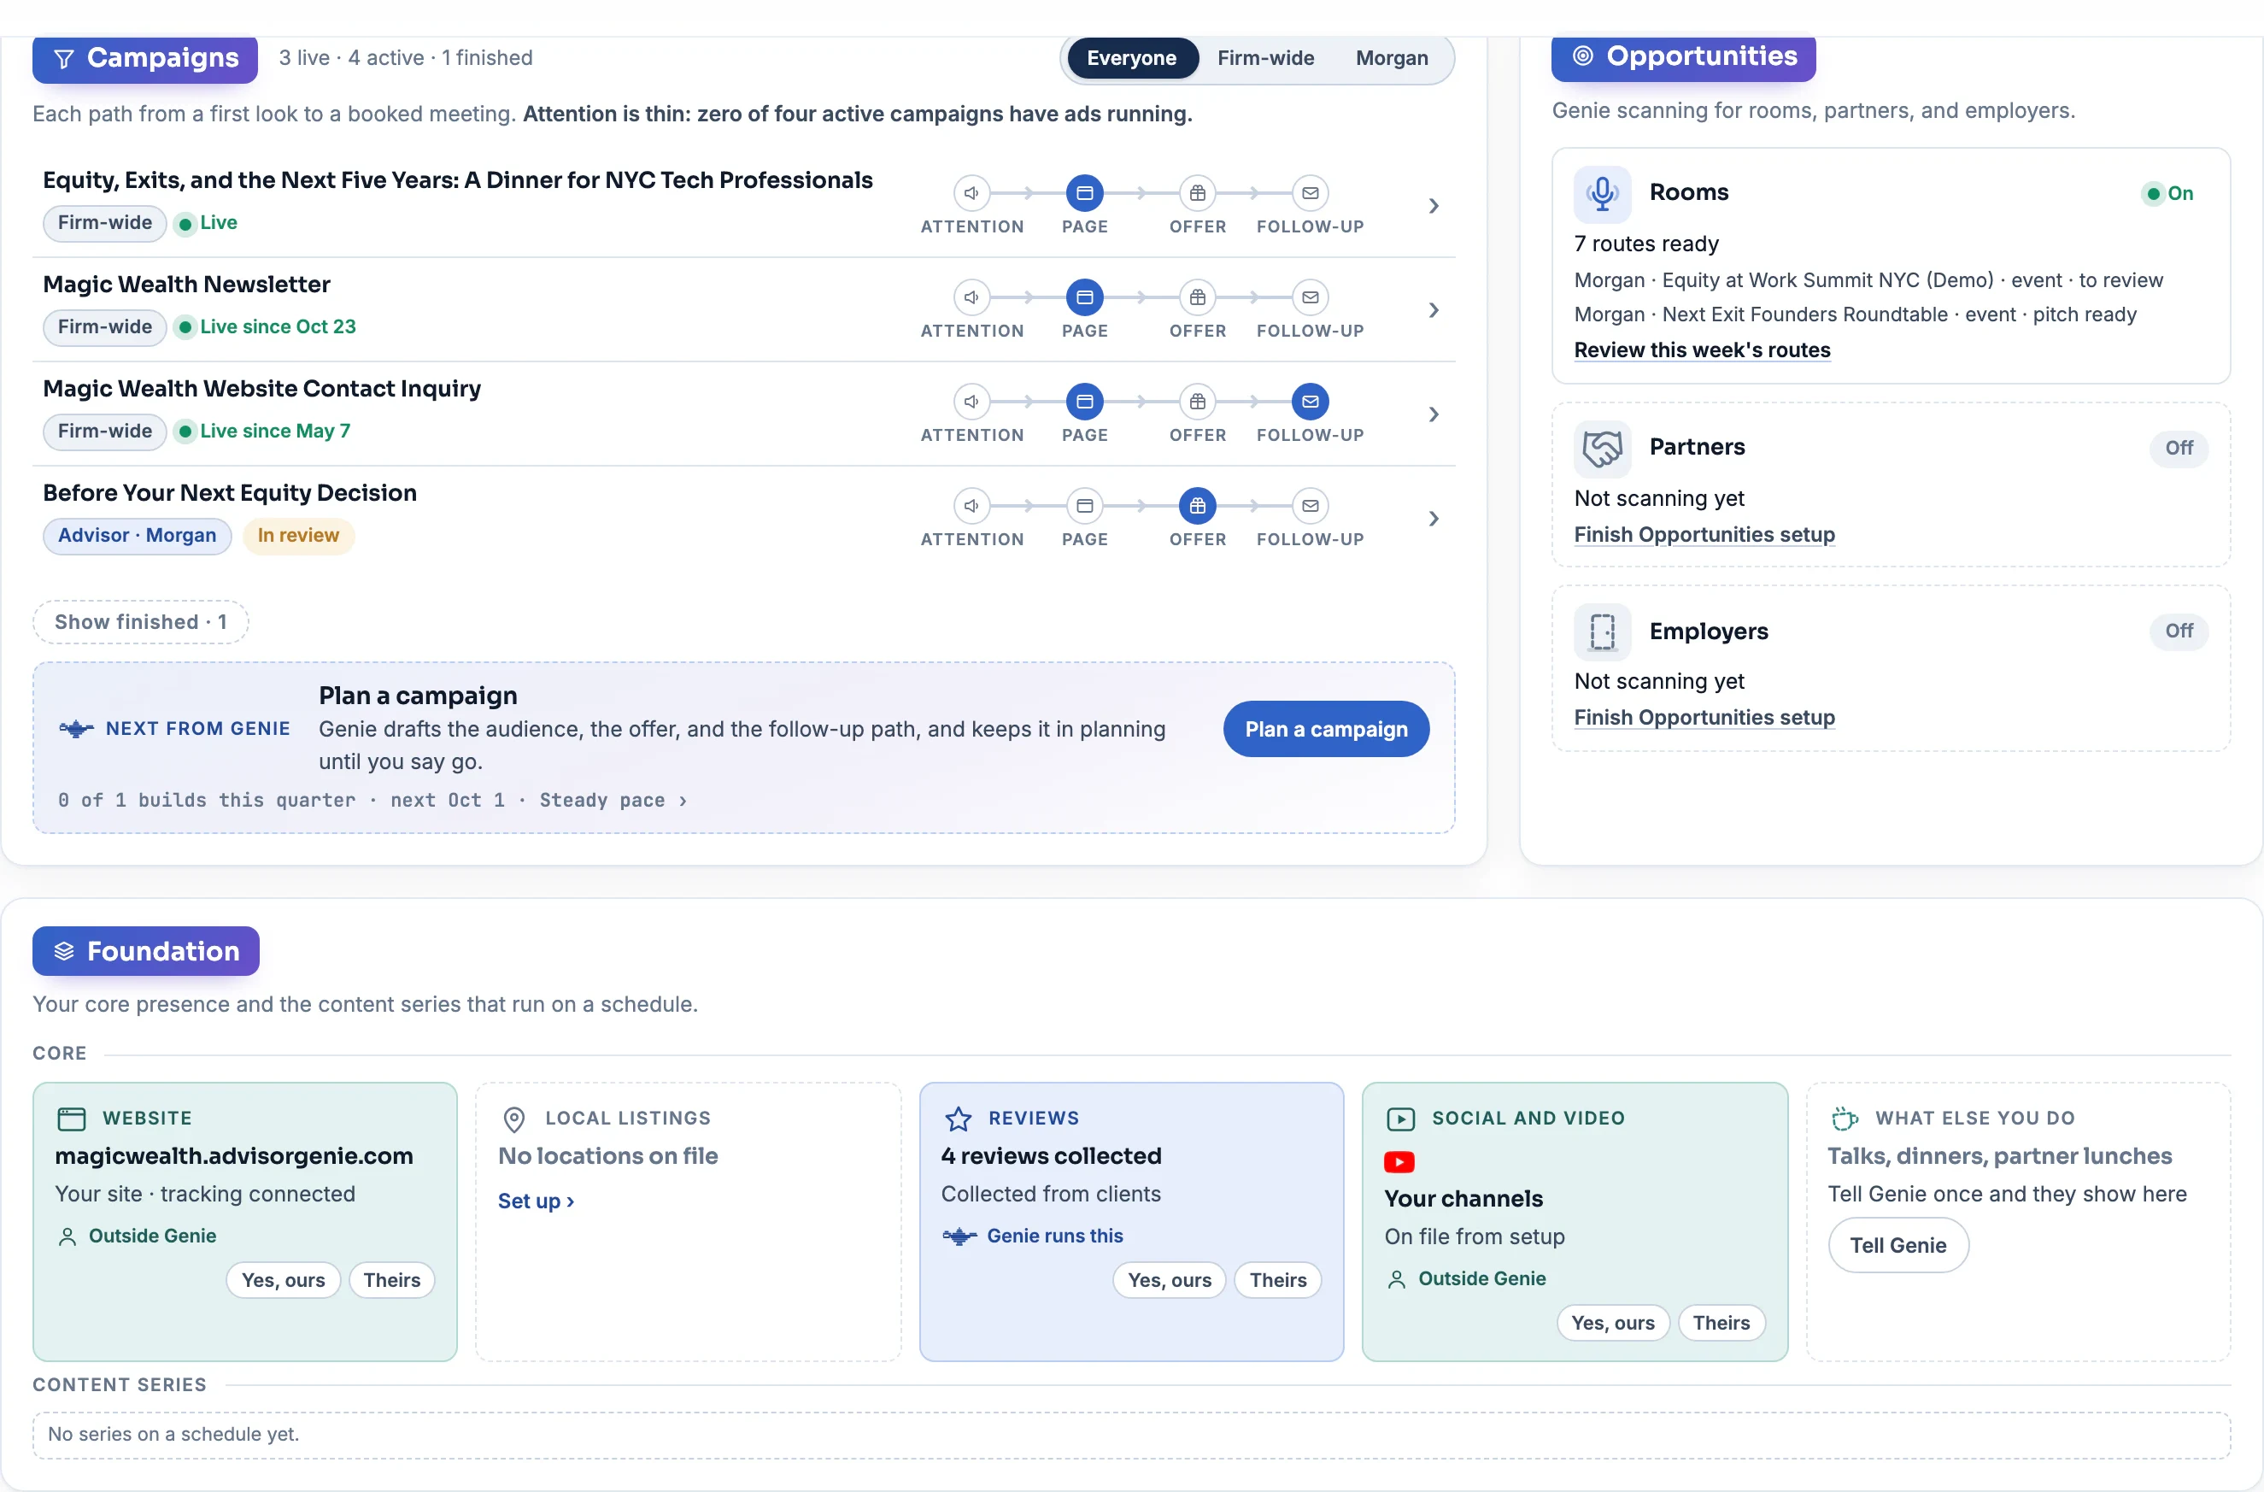This screenshot has width=2264, height=1492.
Task: Expand Before Your Next Equity Decision chevron
Action: [1434, 519]
